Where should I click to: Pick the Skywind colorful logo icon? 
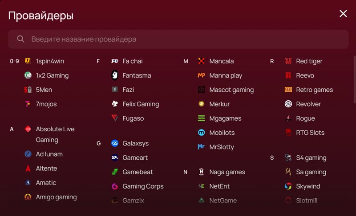click(x=288, y=186)
